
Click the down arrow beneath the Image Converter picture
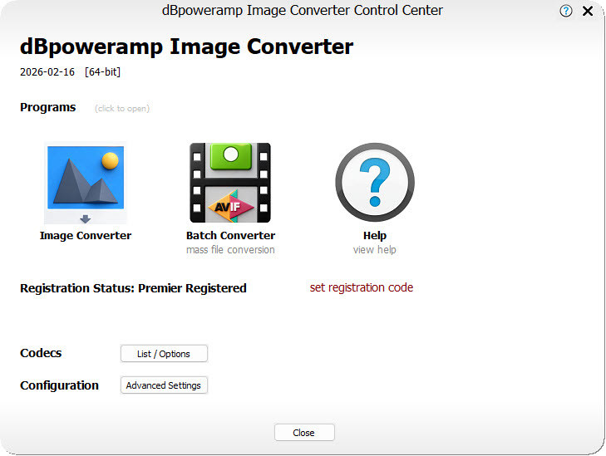85,218
